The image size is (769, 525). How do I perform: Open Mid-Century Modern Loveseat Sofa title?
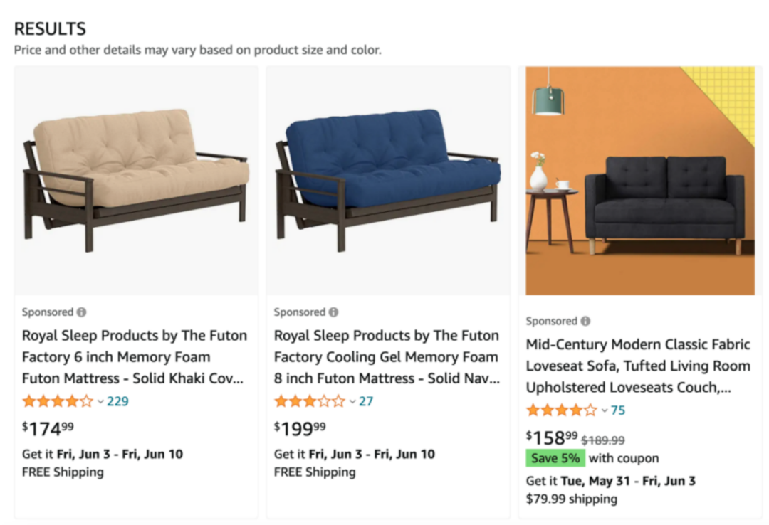coord(638,366)
